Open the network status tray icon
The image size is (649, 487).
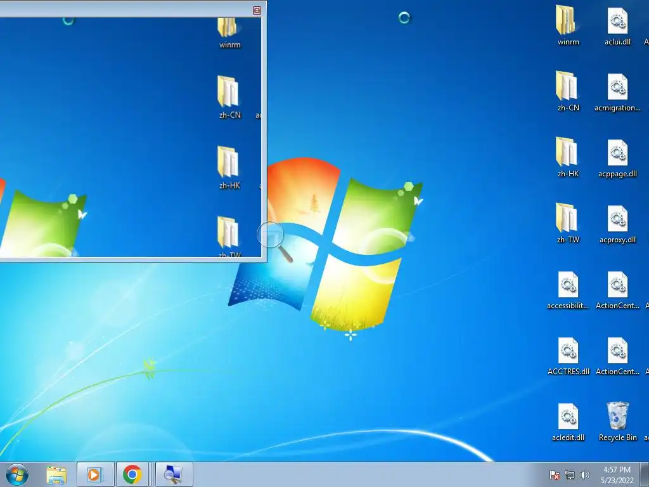[570, 475]
